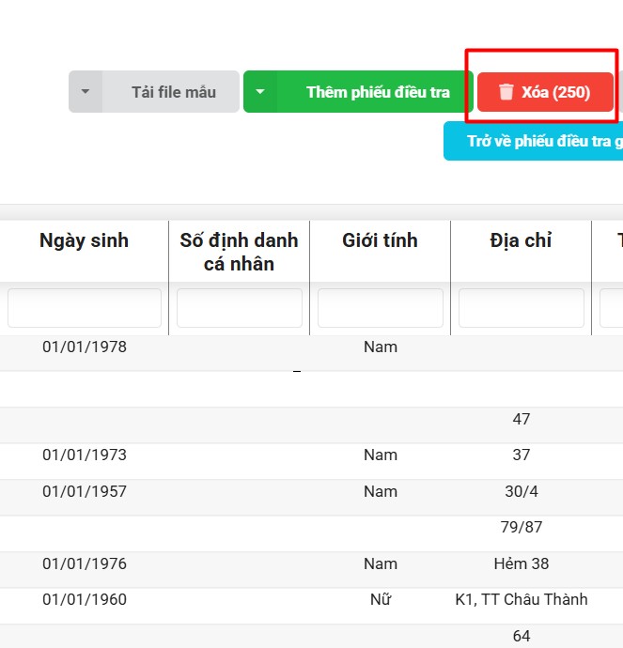Open the dropdown arrow beside Thêm phiếu điều tra
The height and width of the screenshot is (648, 623).
coord(260,92)
